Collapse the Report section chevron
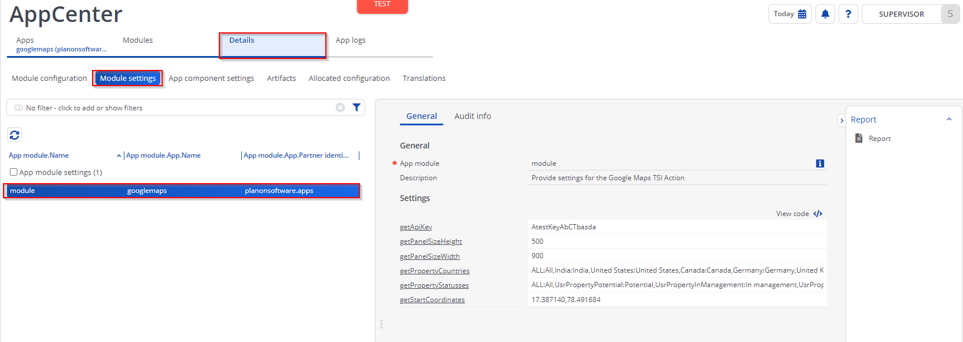Image resolution: width=963 pixels, height=342 pixels. pyautogui.click(x=949, y=120)
